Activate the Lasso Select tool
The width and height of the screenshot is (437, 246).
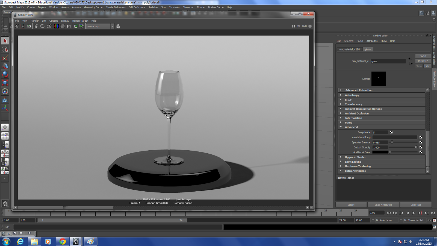(x=5, y=49)
